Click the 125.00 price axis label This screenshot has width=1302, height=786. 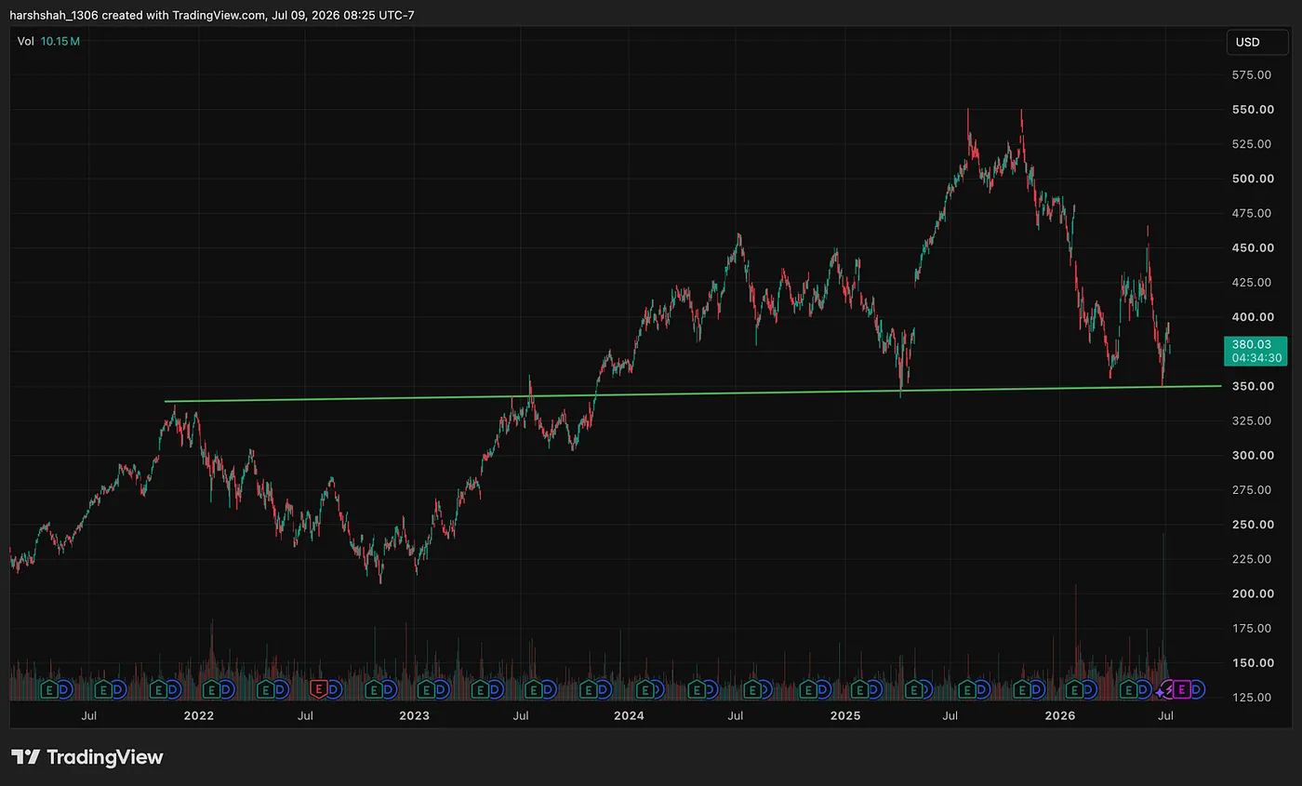(1250, 698)
